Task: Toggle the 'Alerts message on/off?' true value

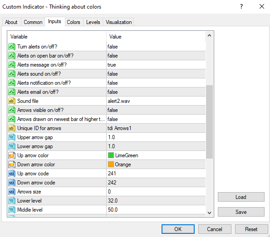Action: pyautogui.click(x=156, y=65)
